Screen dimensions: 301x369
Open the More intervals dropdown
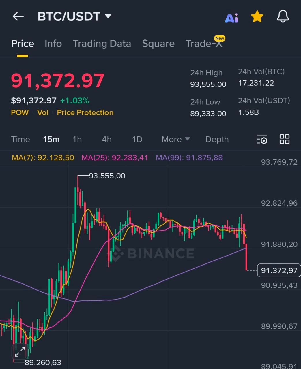point(175,139)
